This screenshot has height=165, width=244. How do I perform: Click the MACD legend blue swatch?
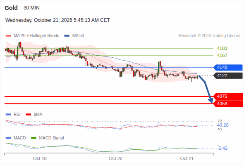point(8,138)
